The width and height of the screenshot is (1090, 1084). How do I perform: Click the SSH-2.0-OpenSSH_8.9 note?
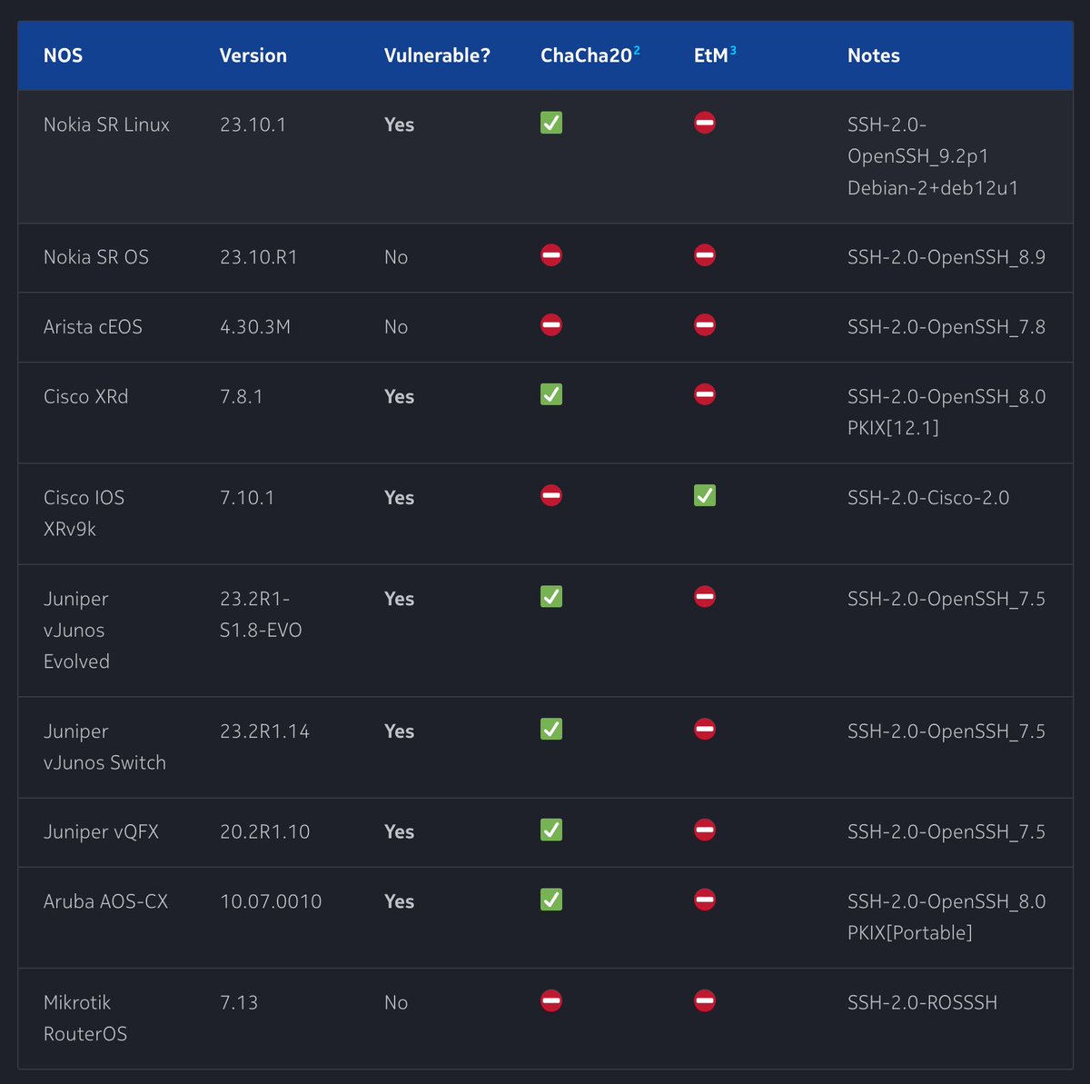pos(946,257)
